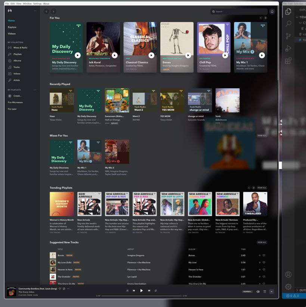Viewport: 306px width, 307px height.
Task: Play the Classical Classics card
Action: 151,55
